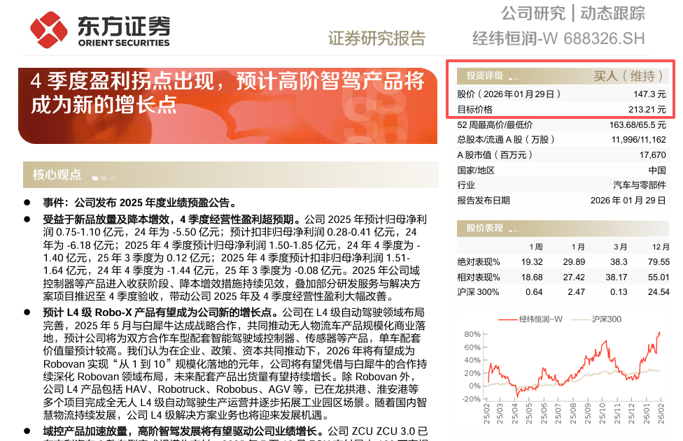Screen dimensions: 683x441
Task: Click the 12月 column header
Action: tap(661, 247)
